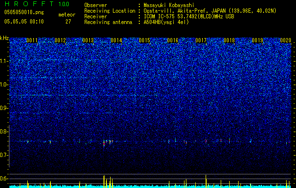The width and height of the screenshot is (296, 188).
Task: Click the Receiver value ICOM IC-575
Action: (x=160, y=16)
